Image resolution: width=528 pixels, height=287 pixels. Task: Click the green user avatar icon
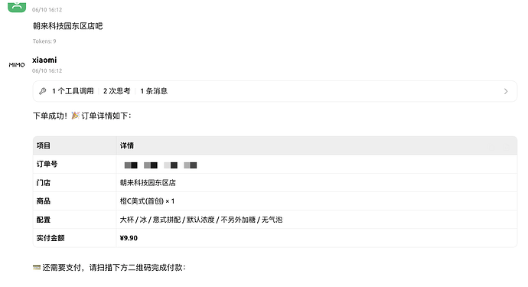17,7
